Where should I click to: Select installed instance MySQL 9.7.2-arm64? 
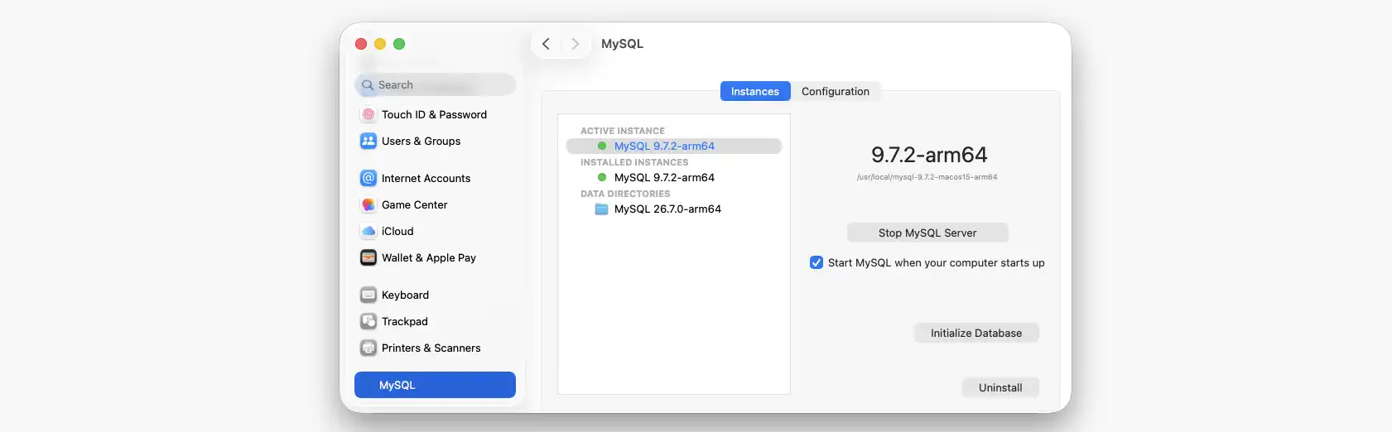tap(674, 177)
